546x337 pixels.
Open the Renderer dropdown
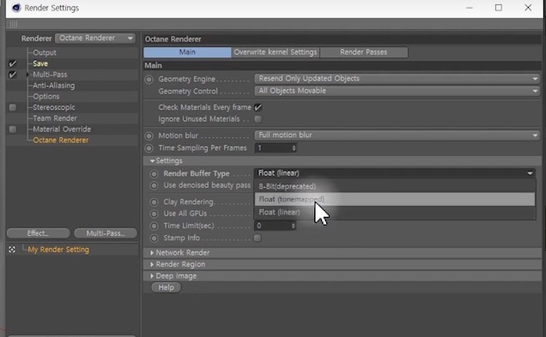click(95, 38)
